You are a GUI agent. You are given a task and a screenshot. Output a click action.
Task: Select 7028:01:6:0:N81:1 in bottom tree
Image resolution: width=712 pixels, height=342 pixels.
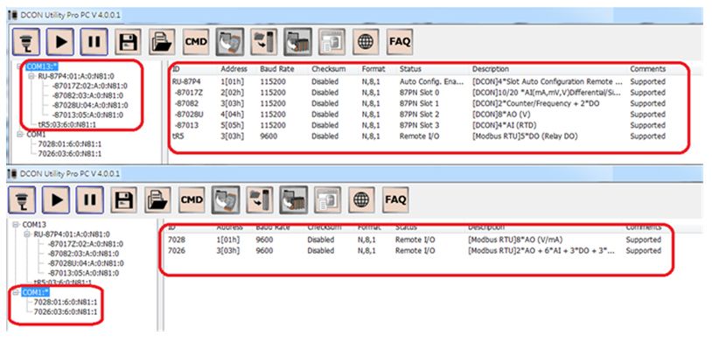[66, 302]
